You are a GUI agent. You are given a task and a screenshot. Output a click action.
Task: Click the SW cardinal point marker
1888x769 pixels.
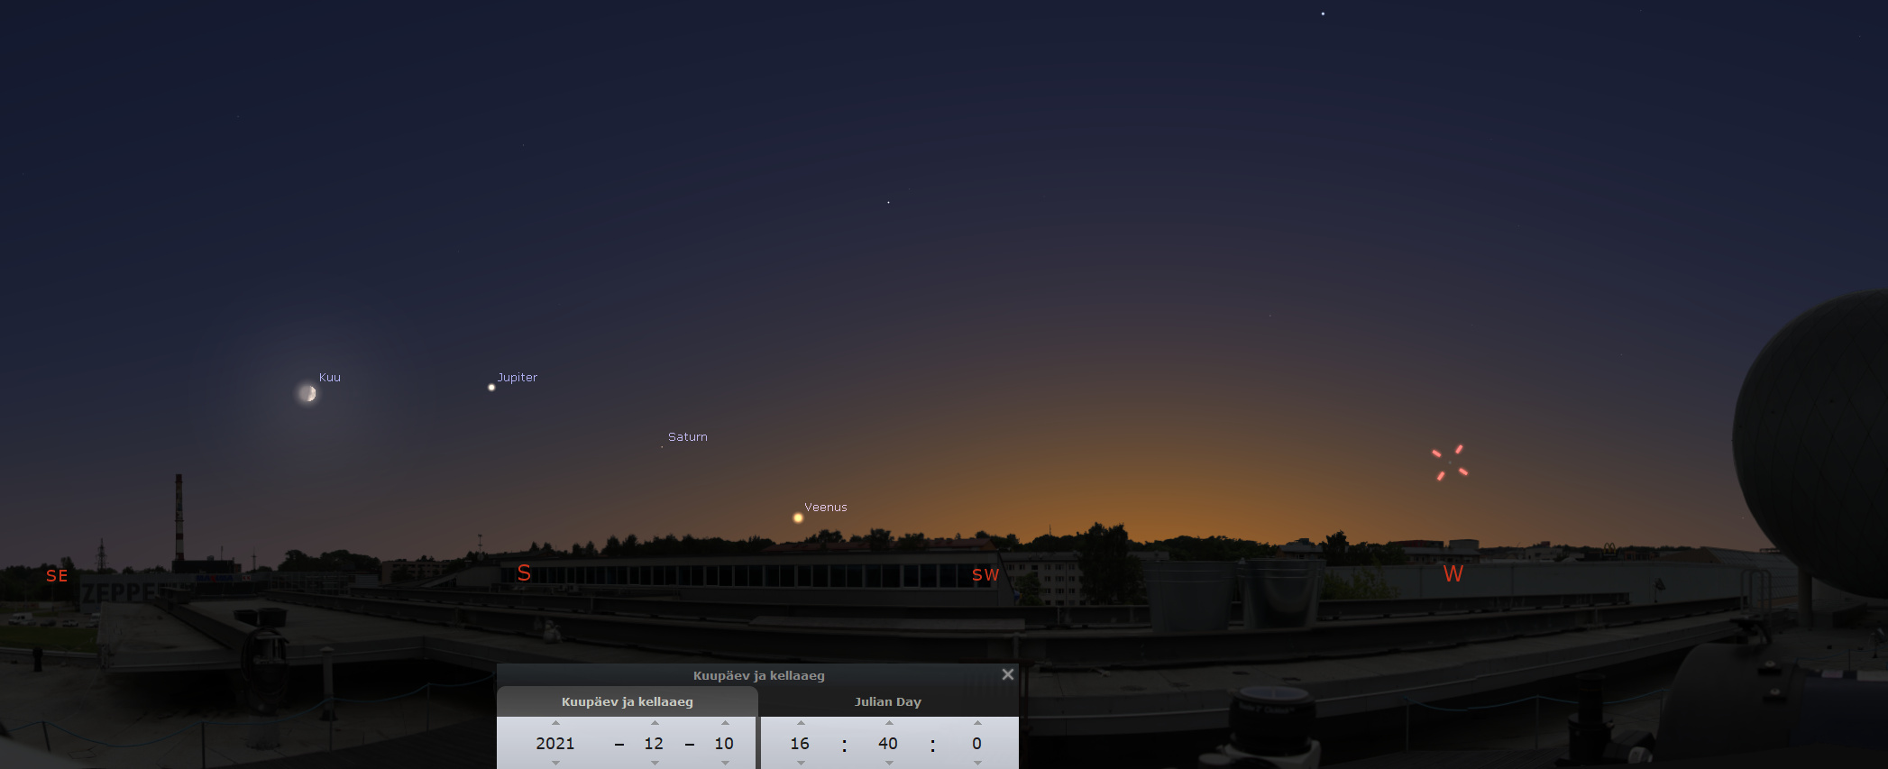tap(985, 575)
